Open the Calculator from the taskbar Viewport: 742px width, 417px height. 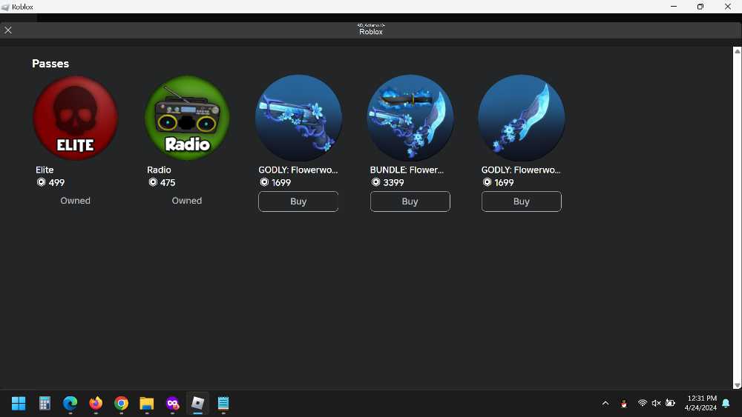click(45, 404)
